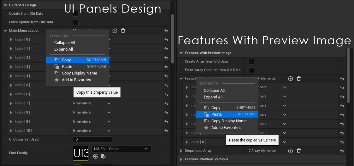
Task: Reset Index [ 10 ] of Main Menu Layout
Action: (x=166, y=131)
